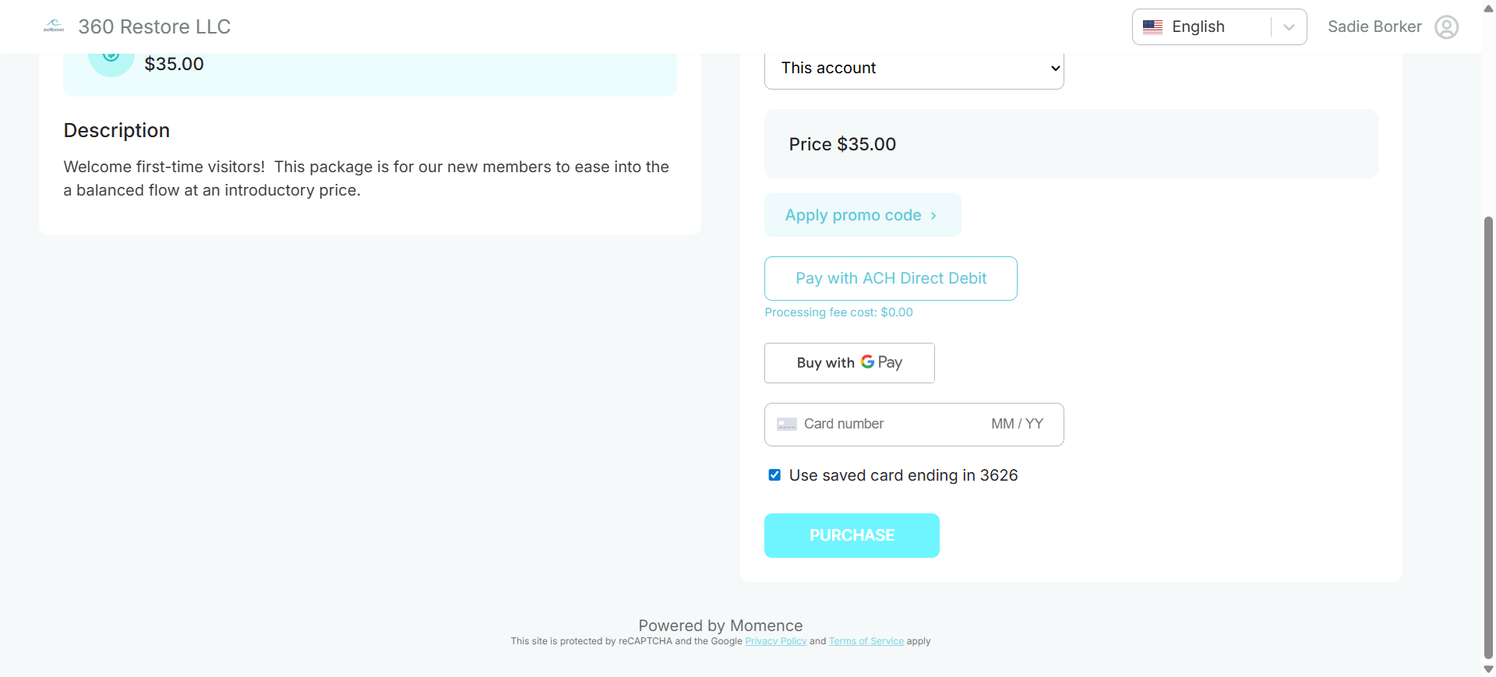Open the user profile avatar icon
This screenshot has width=1496, height=677.
[x=1446, y=27]
